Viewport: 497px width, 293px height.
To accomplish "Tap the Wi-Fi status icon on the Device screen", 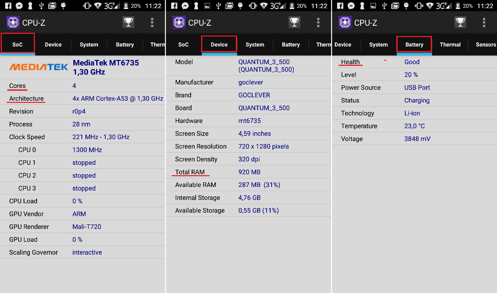I will coord(264,6).
